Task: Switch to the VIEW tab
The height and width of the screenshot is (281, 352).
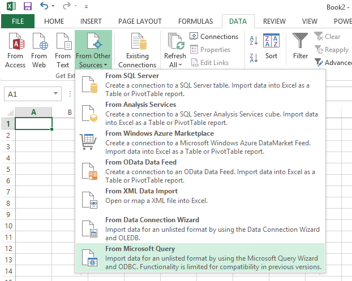Action: [310, 21]
